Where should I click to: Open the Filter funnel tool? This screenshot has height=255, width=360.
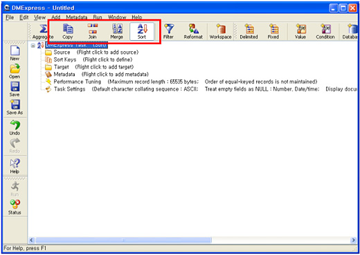(x=168, y=31)
